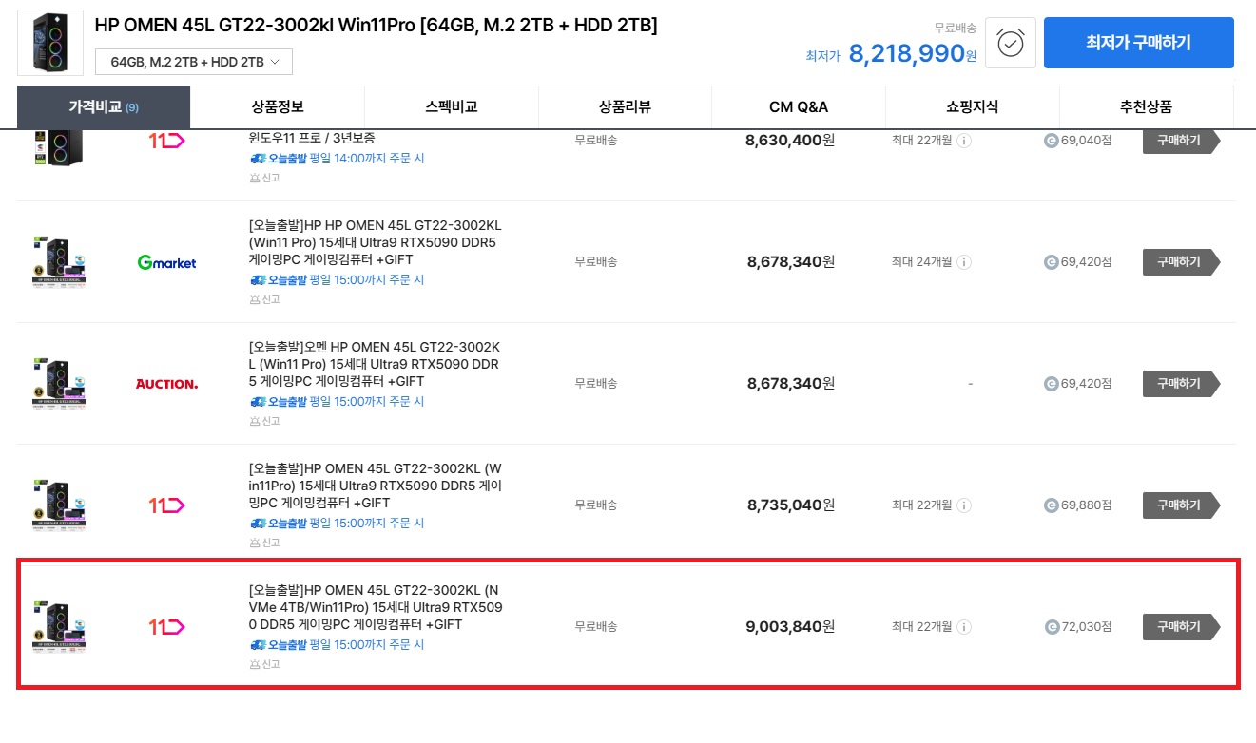Click 구매하기 for the Auction offer
Viewport: 1256px width, 743px height.
coord(1181,384)
